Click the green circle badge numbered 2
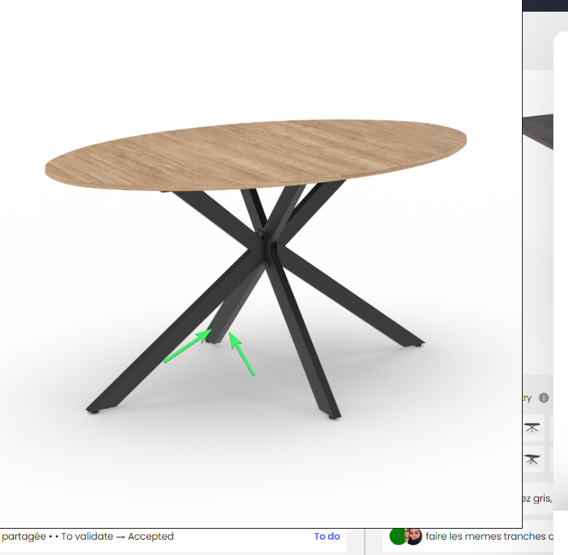 pos(398,537)
